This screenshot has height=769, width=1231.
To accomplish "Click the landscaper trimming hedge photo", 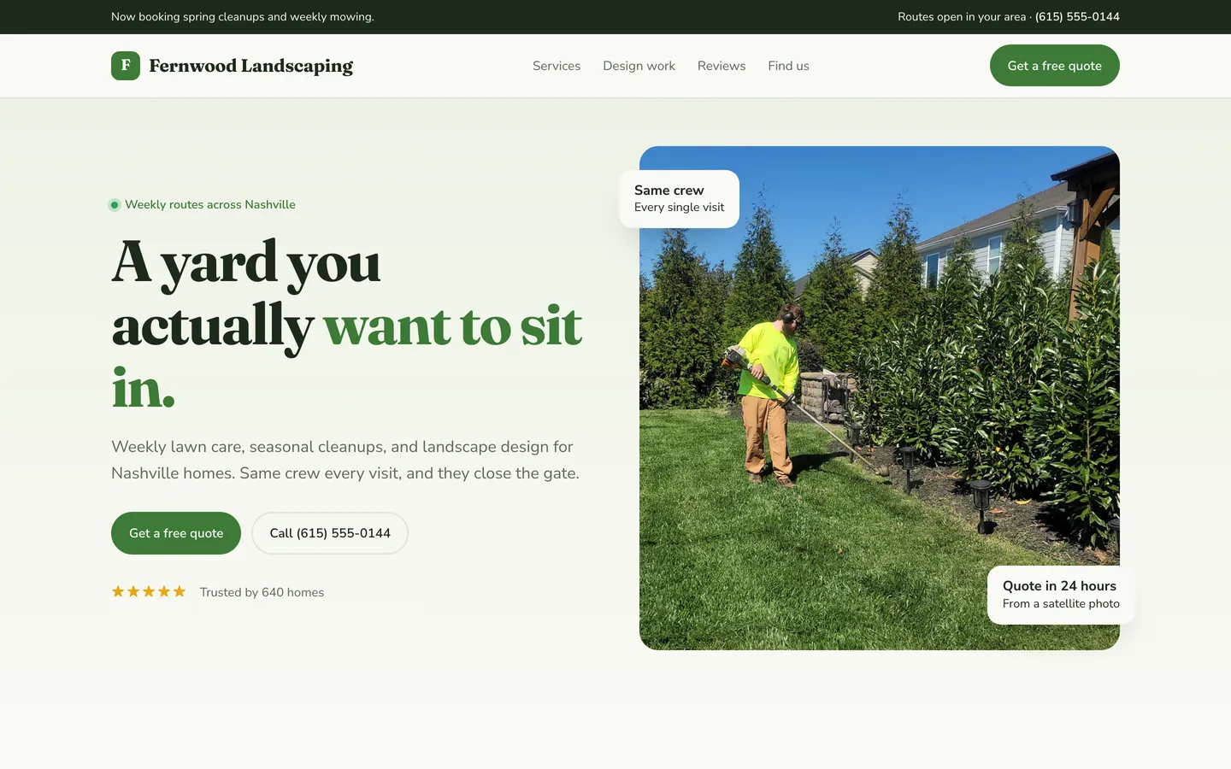I will click(880, 398).
